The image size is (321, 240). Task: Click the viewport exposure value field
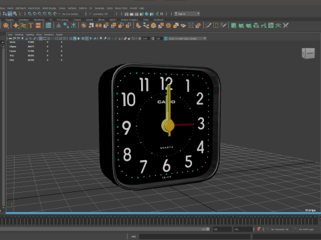145,39
